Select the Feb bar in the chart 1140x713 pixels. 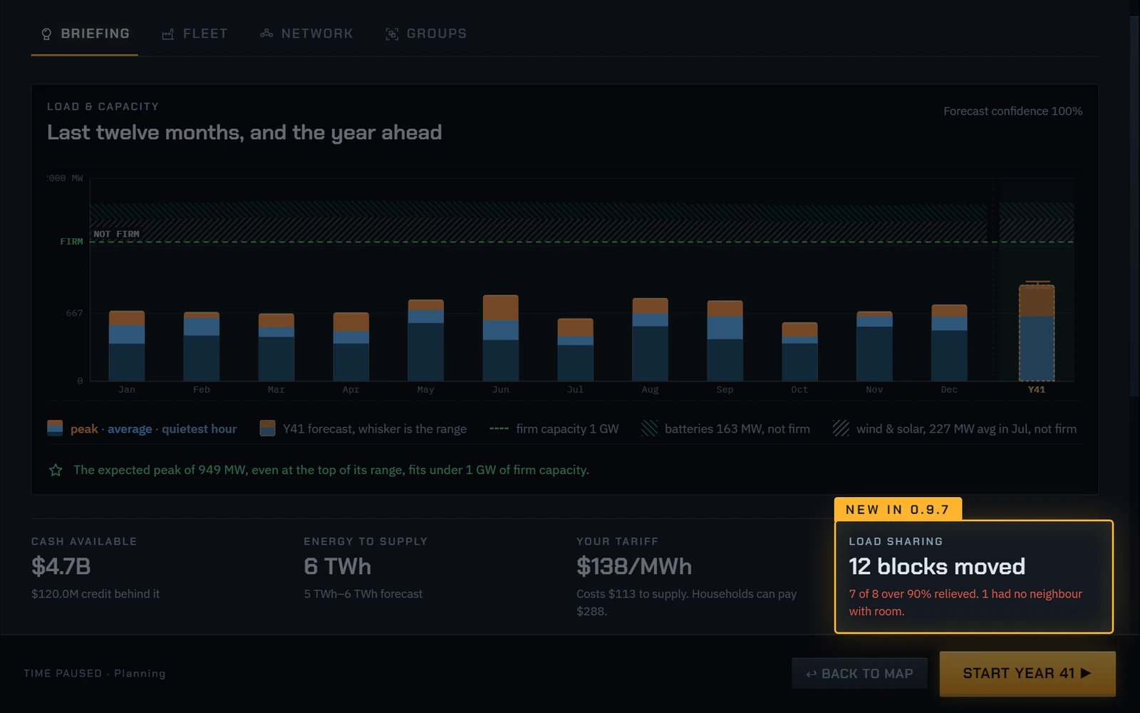tap(202, 347)
